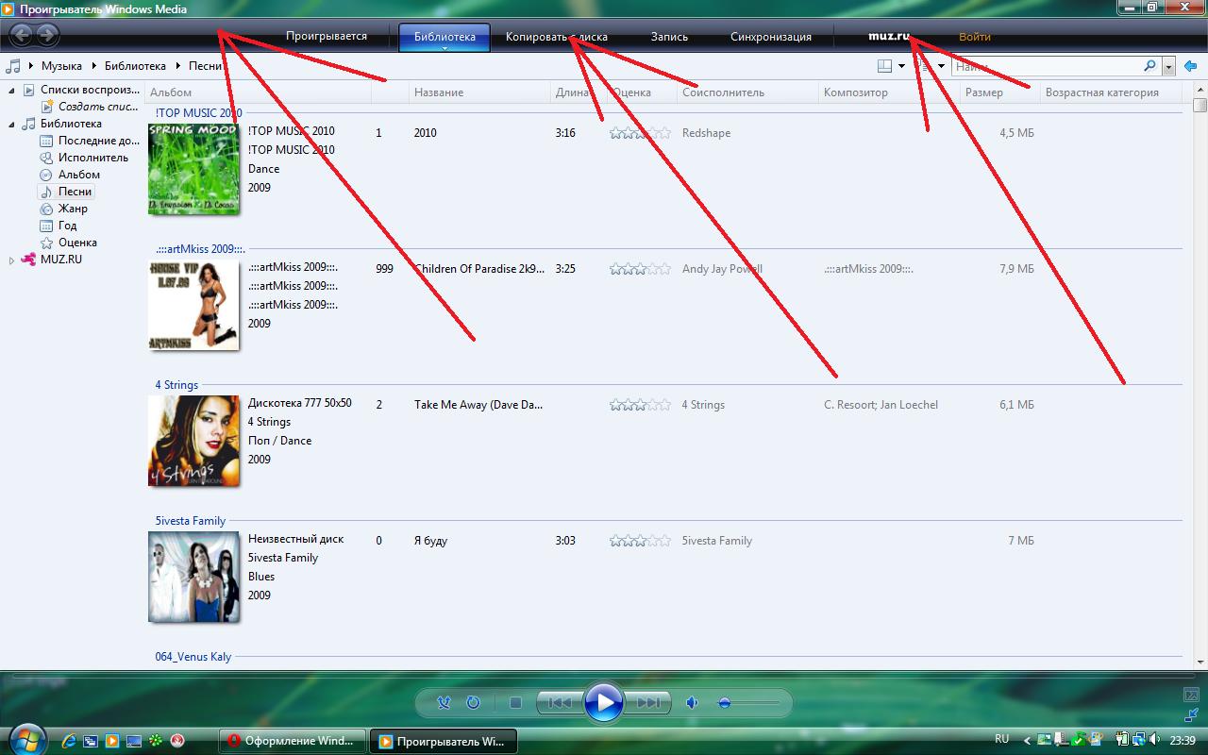Mute the player sound
The image size is (1208, 755).
coord(693,703)
